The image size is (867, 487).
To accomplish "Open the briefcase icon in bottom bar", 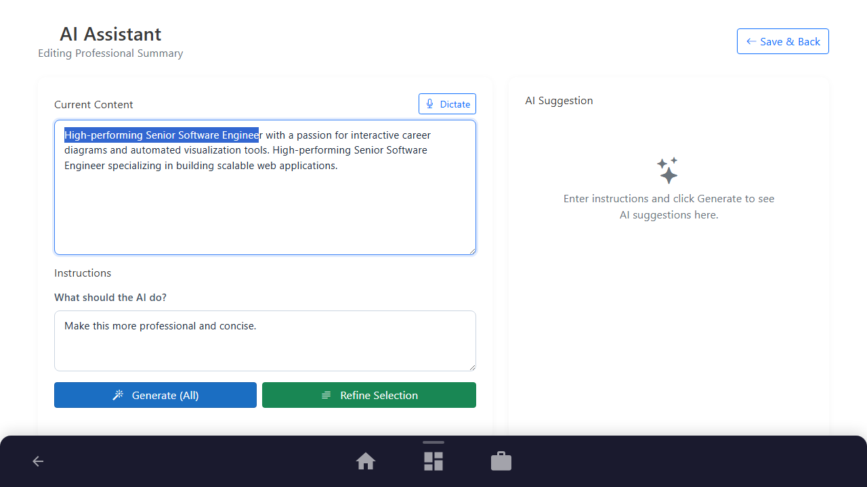I will pyautogui.click(x=501, y=461).
